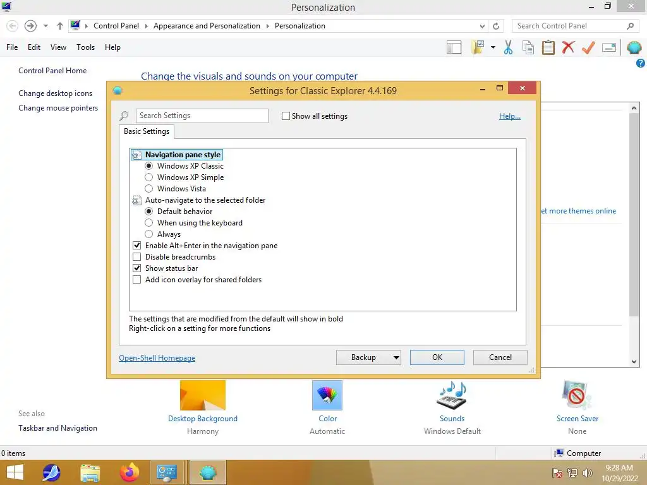This screenshot has height=485, width=647.
Task: Click the Search Settings input field
Action: 202,116
